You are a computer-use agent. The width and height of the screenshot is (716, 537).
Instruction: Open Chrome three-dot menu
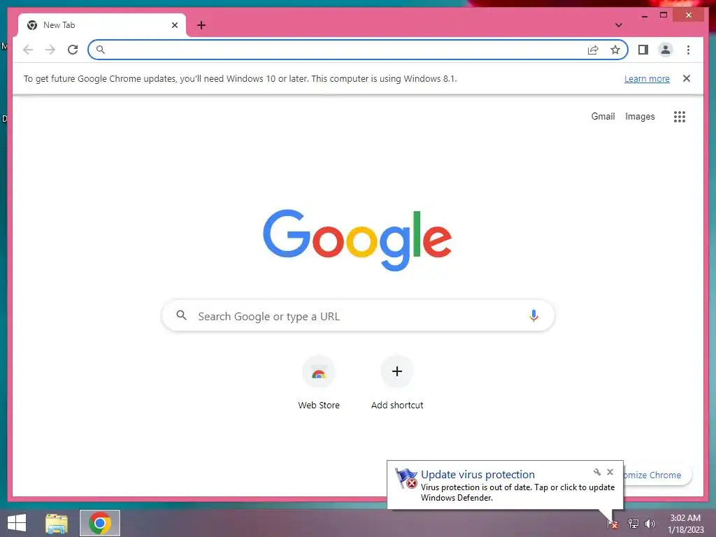pyautogui.click(x=688, y=50)
